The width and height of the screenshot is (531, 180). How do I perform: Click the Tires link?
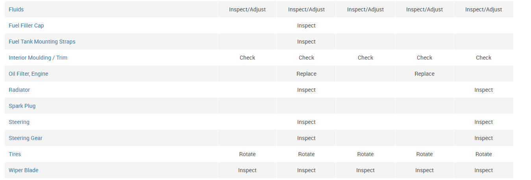(15, 154)
